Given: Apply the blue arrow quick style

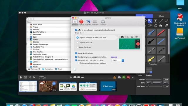Looking at the screenshot, I should tap(151, 33).
